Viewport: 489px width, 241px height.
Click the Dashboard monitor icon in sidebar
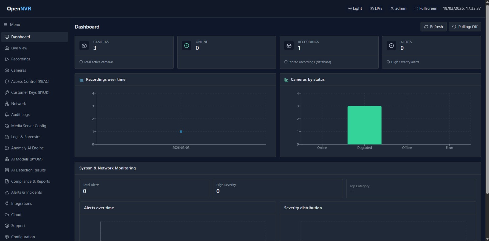[x=7, y=37]
